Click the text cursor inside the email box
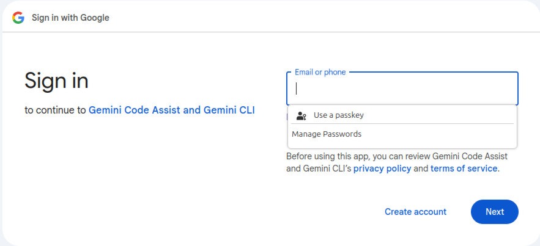 296,89
